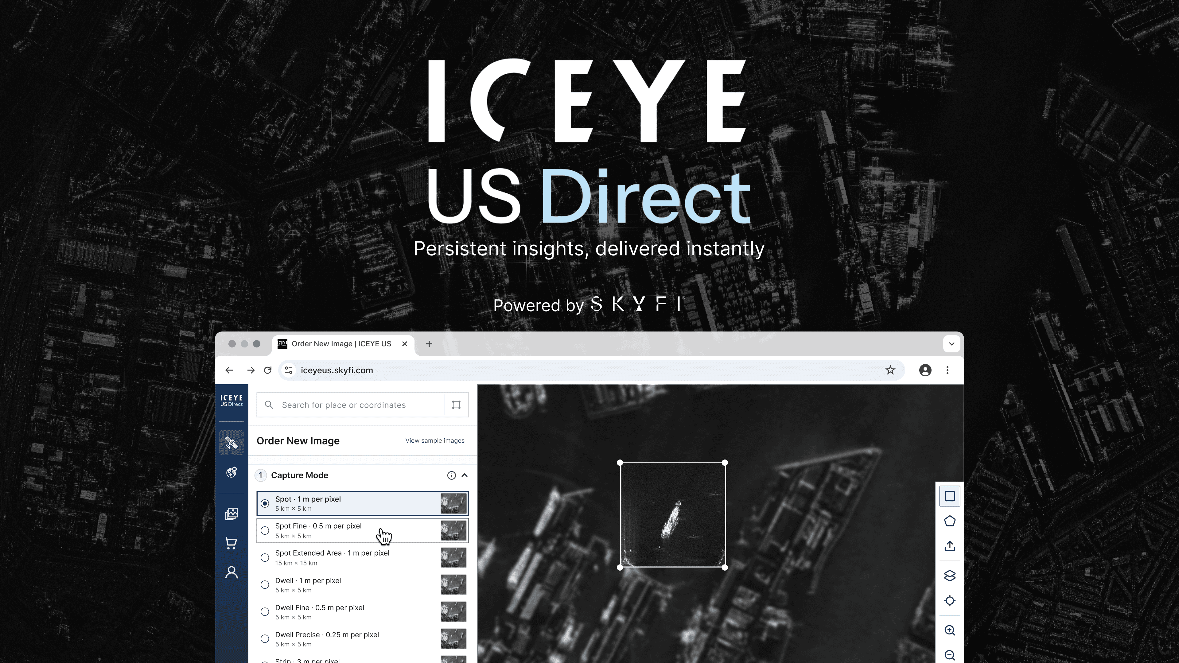Select the rectangle AOI drawing tool

(950, 495)
